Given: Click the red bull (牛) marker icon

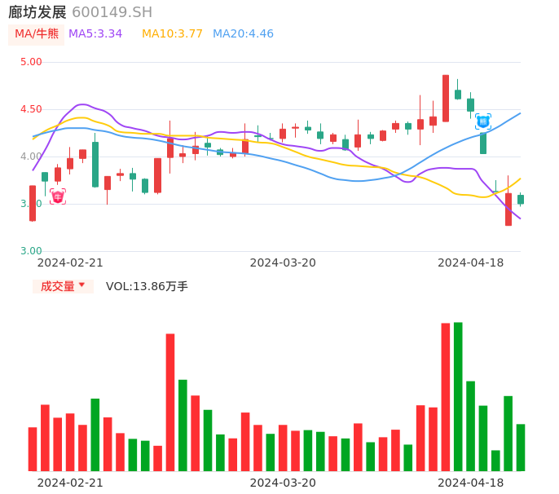Looking at the screenshot, I should [58, 196].
